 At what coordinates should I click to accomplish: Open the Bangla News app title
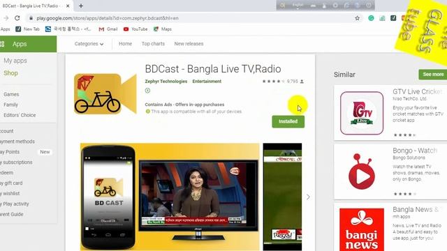tap(416, 209)
